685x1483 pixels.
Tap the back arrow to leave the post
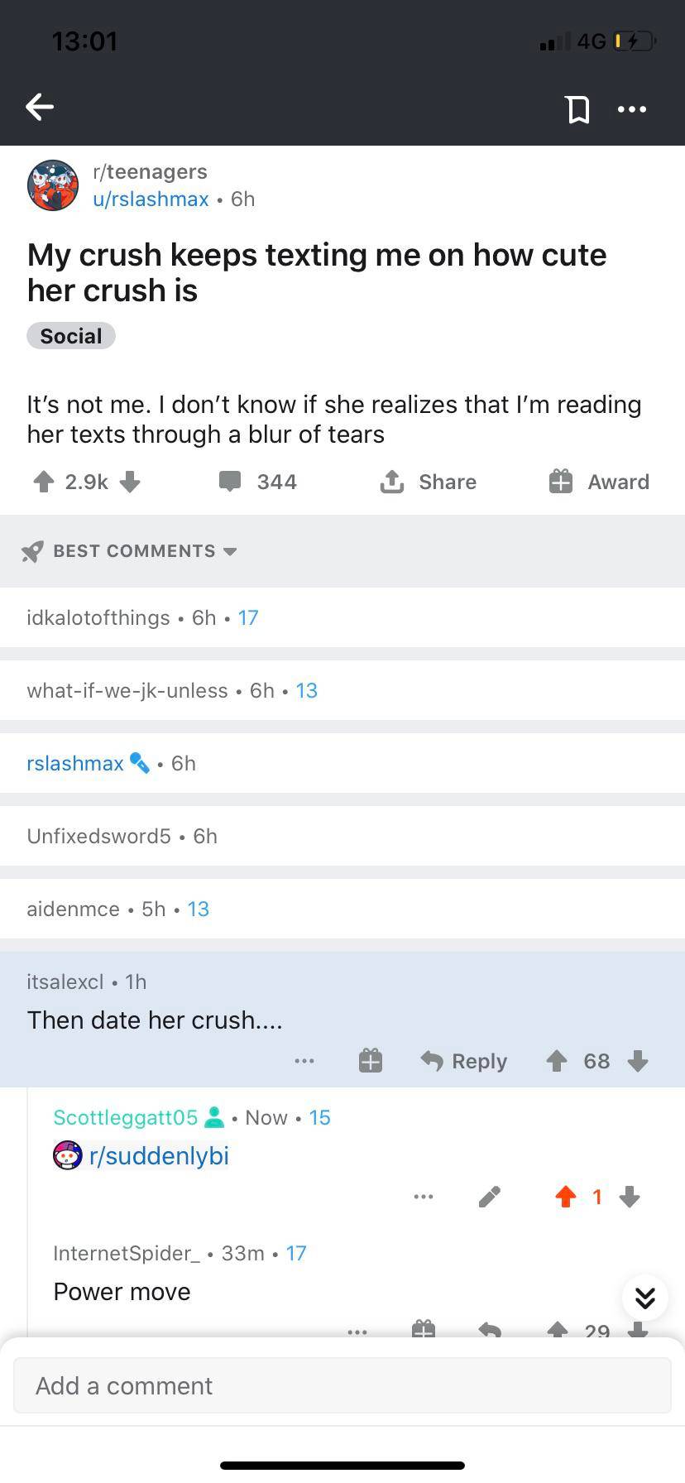pos(39,107)
